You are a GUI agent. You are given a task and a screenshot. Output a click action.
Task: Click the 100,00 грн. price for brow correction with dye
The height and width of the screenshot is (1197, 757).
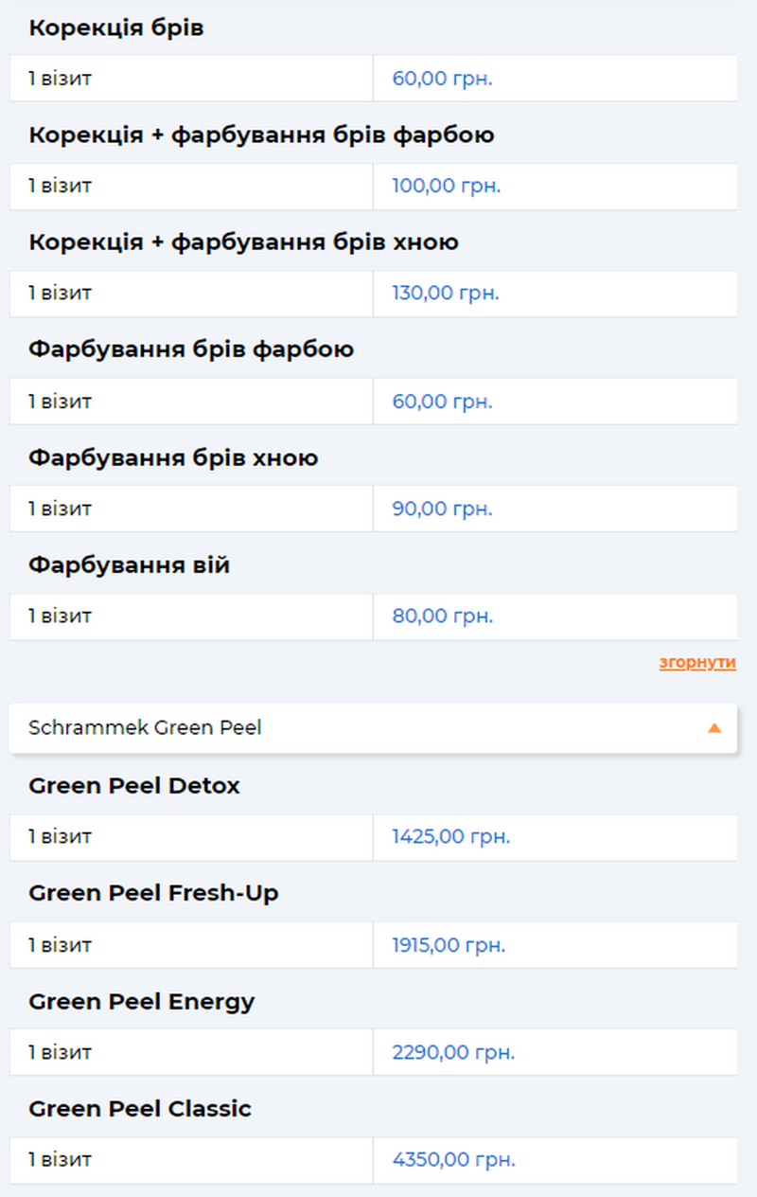point(446,186)
